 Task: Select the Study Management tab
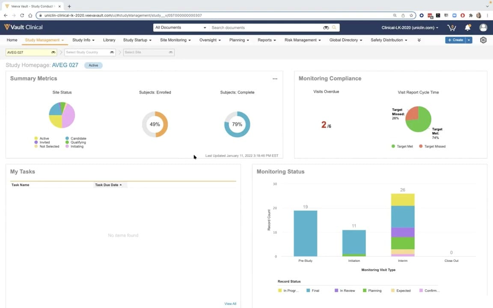[45, 40]
